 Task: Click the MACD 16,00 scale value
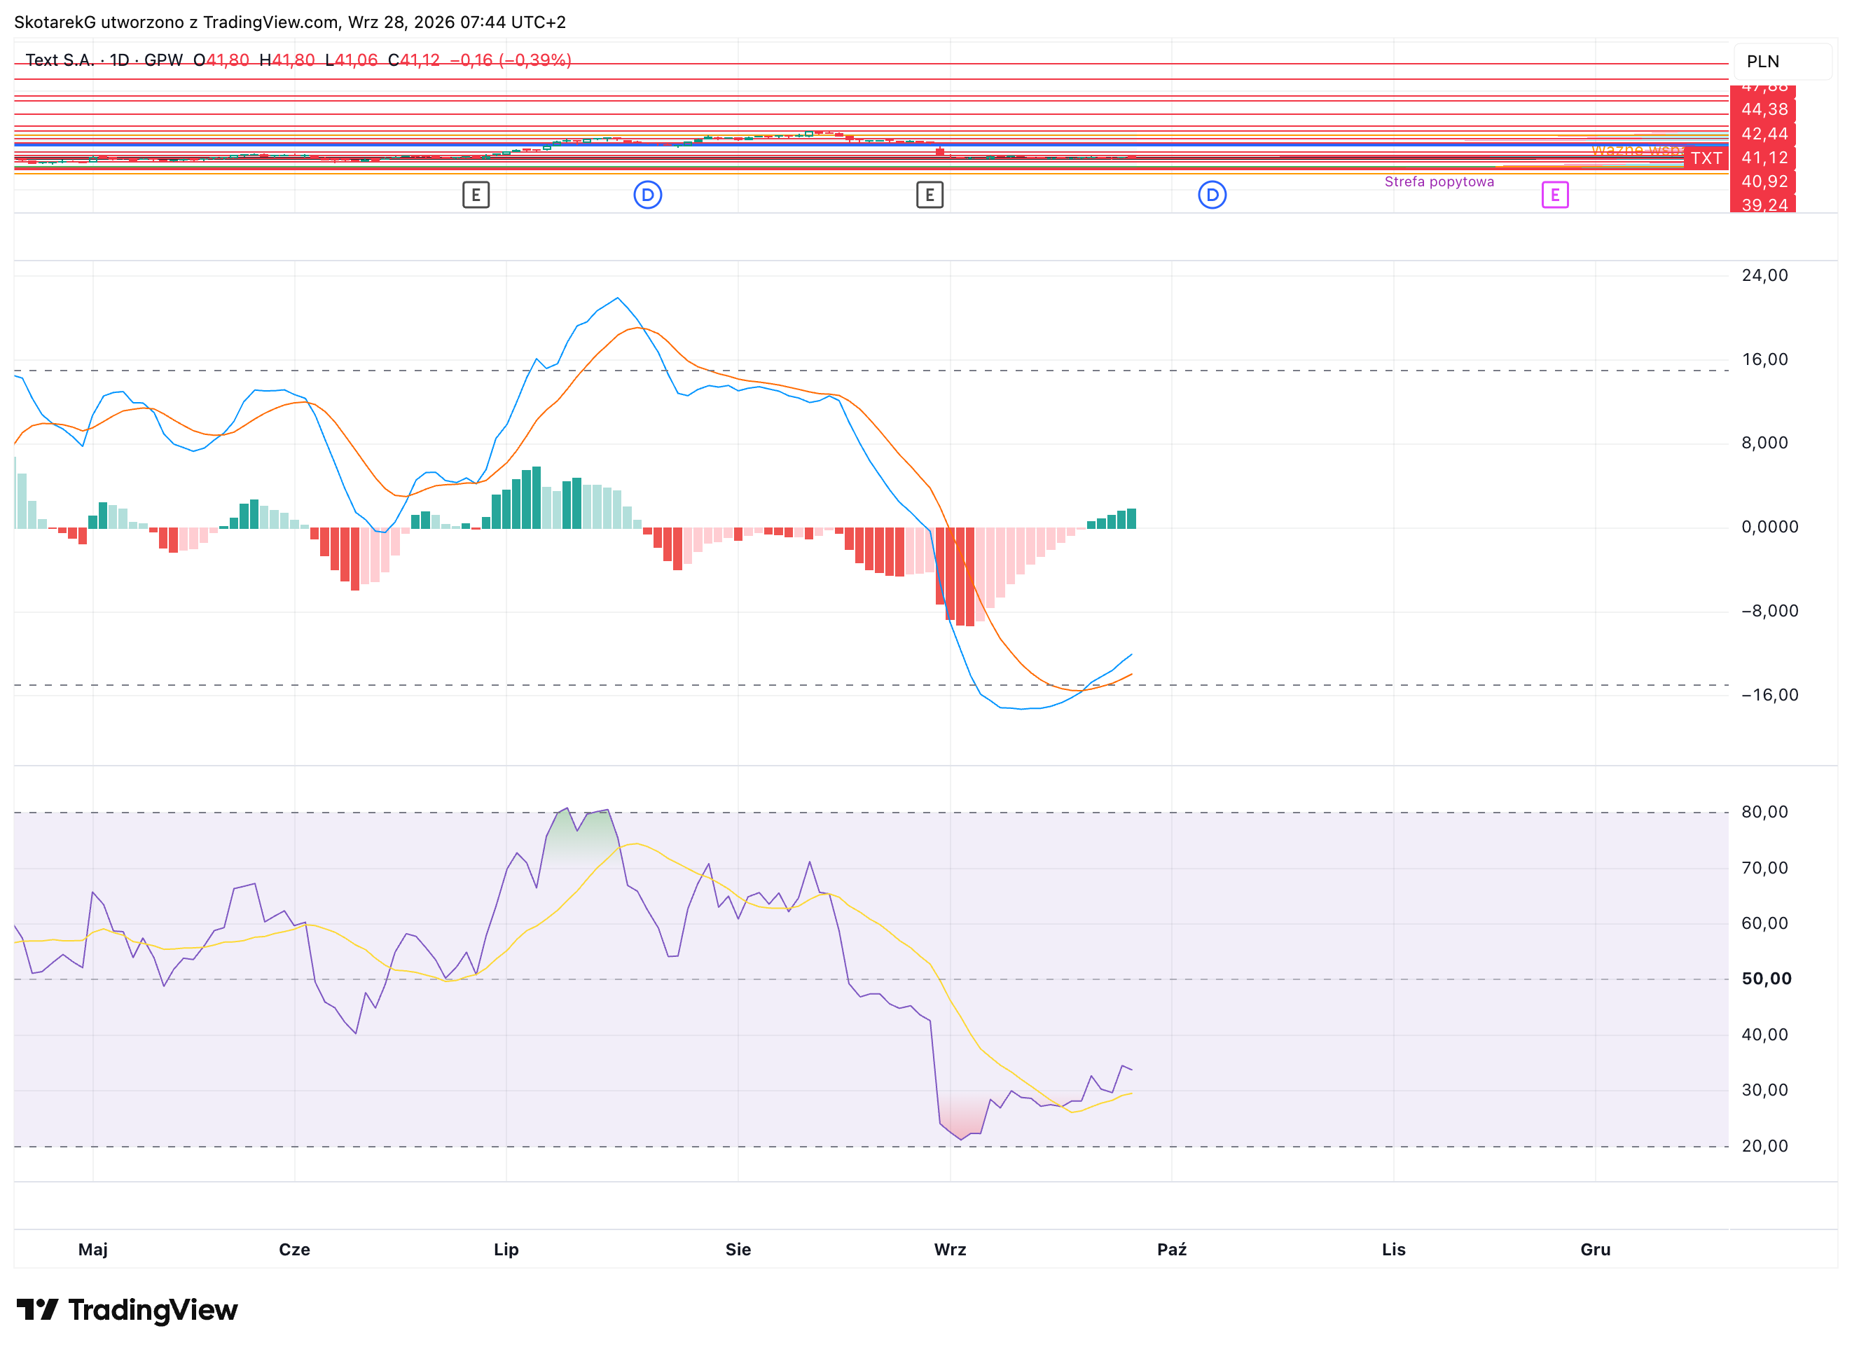pyautogui.click(x=1764, y=359)
